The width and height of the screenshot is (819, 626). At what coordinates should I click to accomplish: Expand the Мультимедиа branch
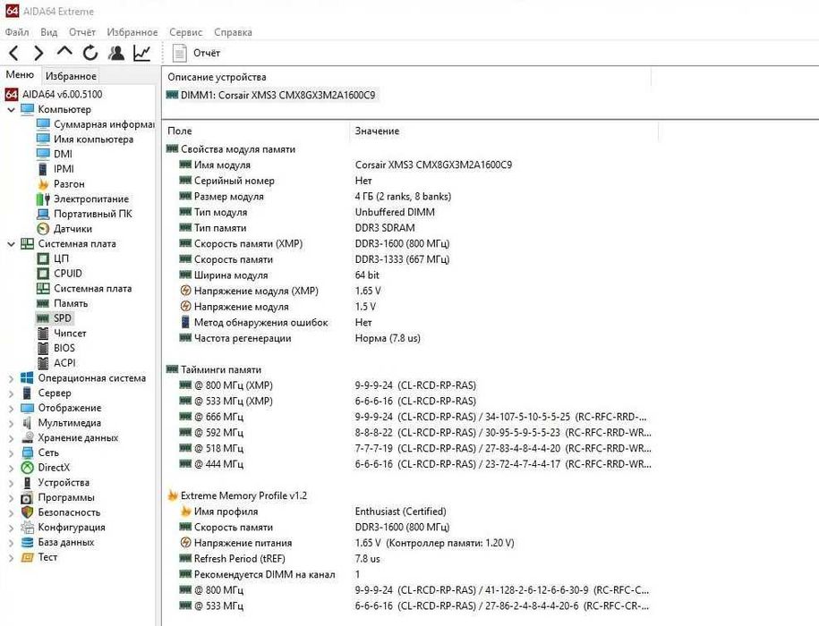coord(11,423)
